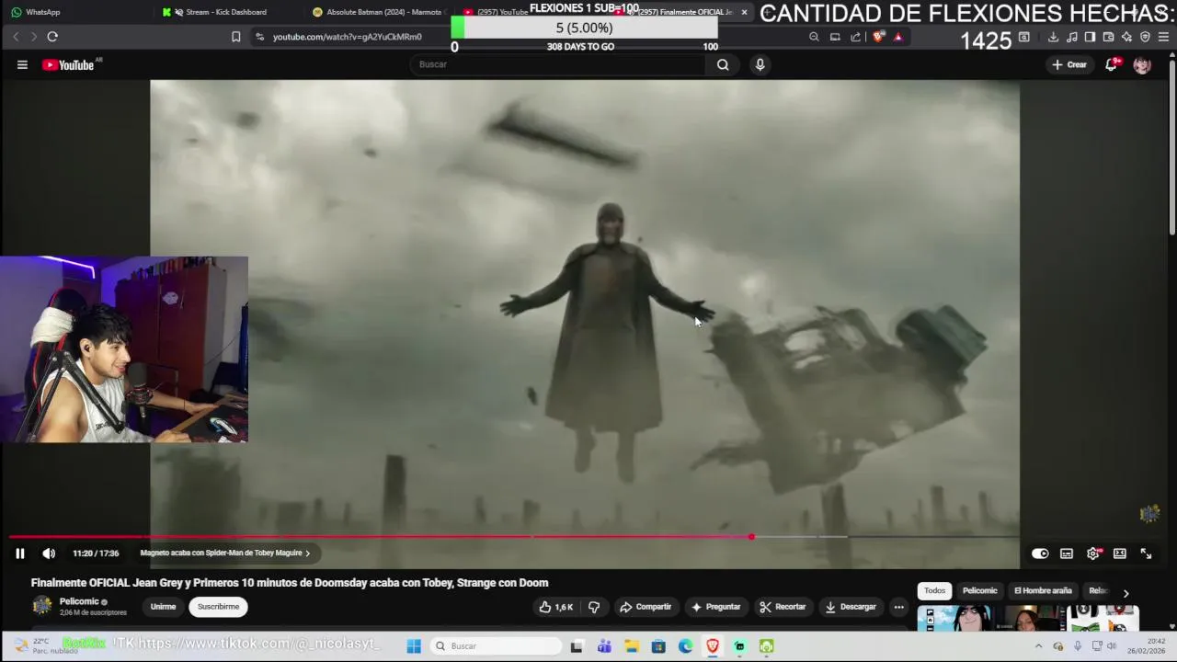
Task: Open the first suggested video thumbnail
Action: [x=954, y=618]
